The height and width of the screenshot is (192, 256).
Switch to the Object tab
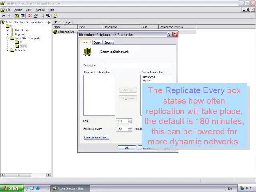(x=98, y=42)
